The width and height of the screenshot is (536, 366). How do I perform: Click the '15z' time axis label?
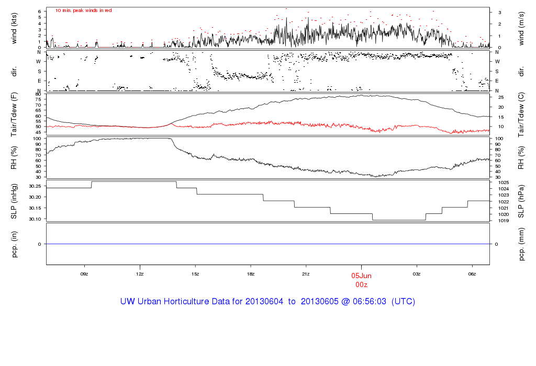[x=195, y=274]
